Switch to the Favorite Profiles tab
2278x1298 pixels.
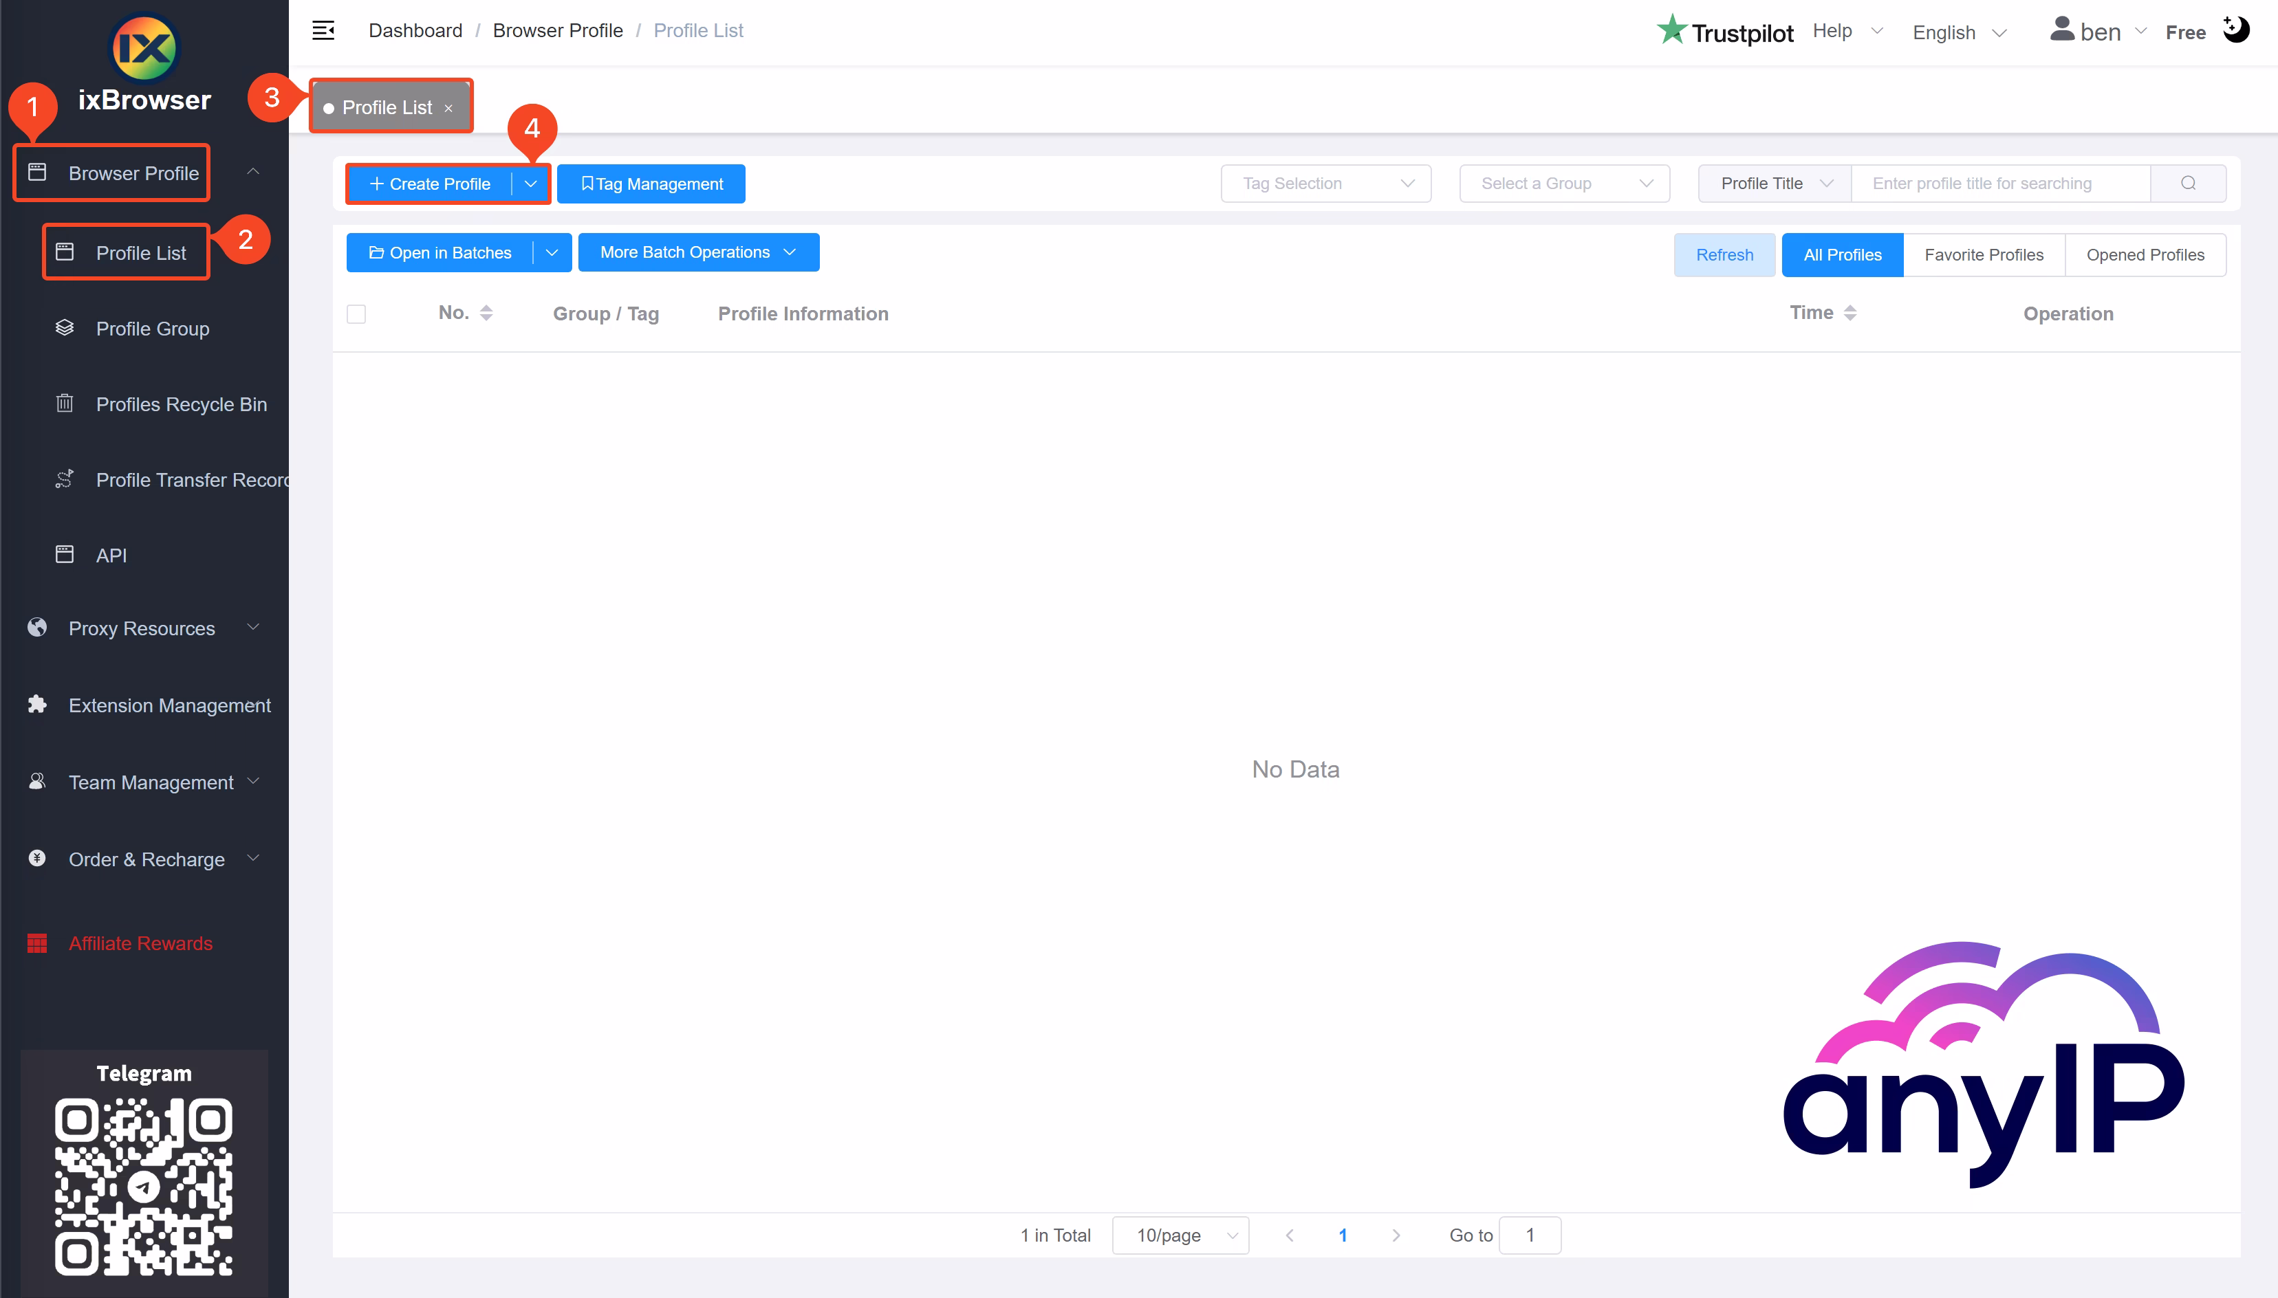(x=1984, y=254)
